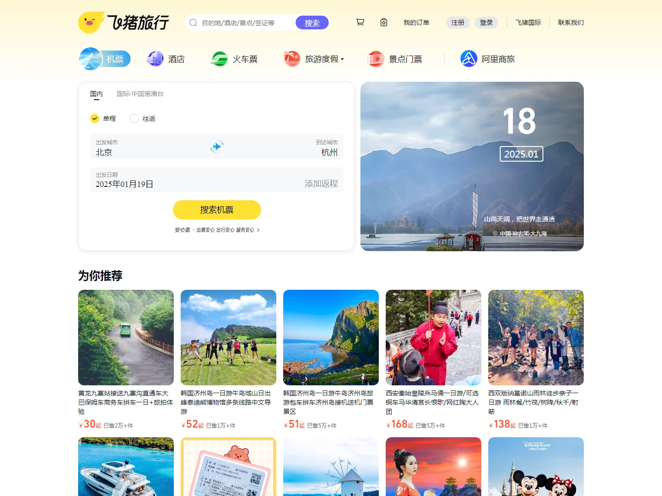This screenshot has height=496, width=662.
Task: Click the 黄龙九寨站接送 product title
Action: tap(126, 402)
